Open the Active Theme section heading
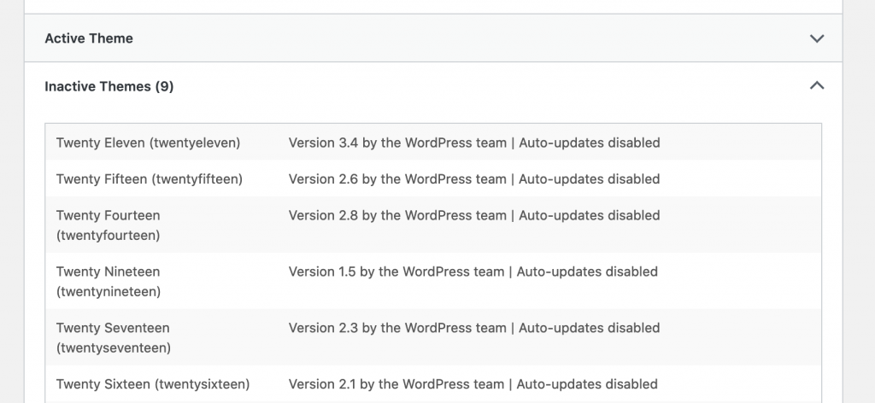Image resolution: width=875 pixels, height=403 pixels. [89, 38]
